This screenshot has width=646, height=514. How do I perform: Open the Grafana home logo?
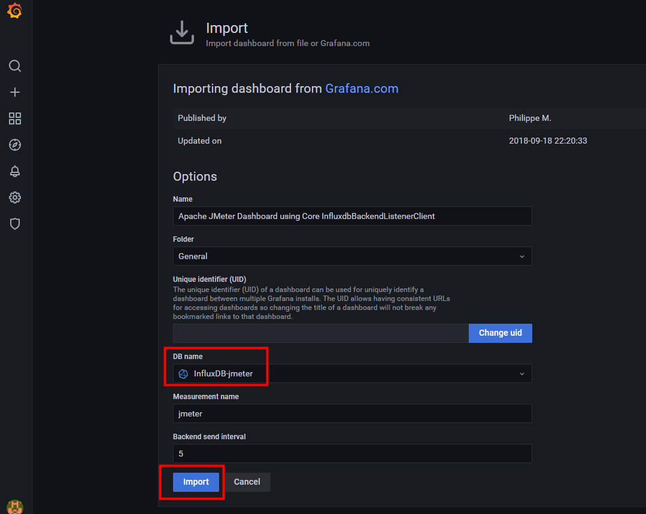pos(15,11)
